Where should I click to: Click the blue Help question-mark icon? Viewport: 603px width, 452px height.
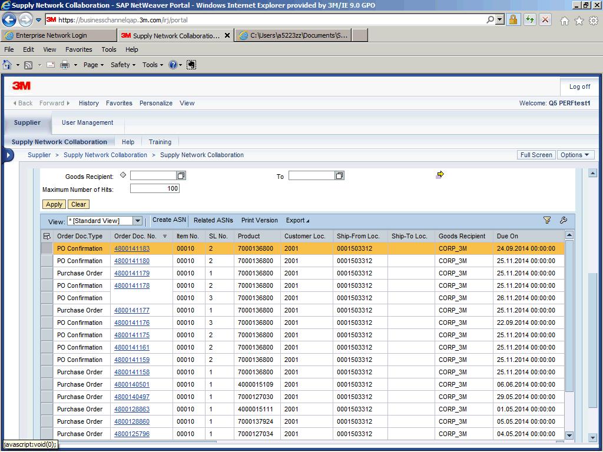(x=173, y=65)
